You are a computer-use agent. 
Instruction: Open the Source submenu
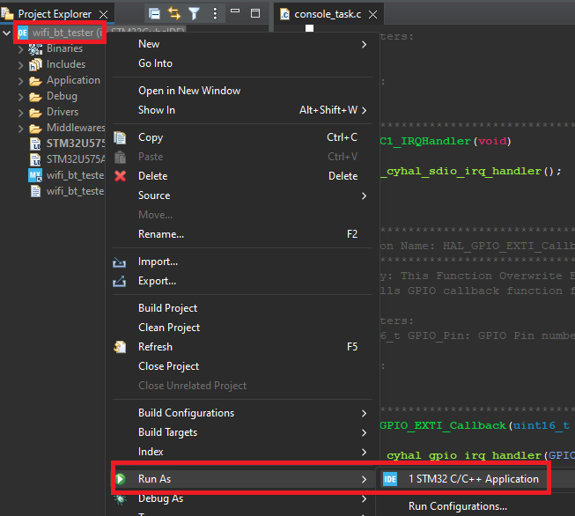[242, 195]
